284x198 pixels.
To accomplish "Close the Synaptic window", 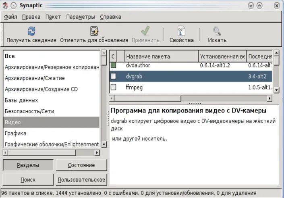I will click(277, 6).
